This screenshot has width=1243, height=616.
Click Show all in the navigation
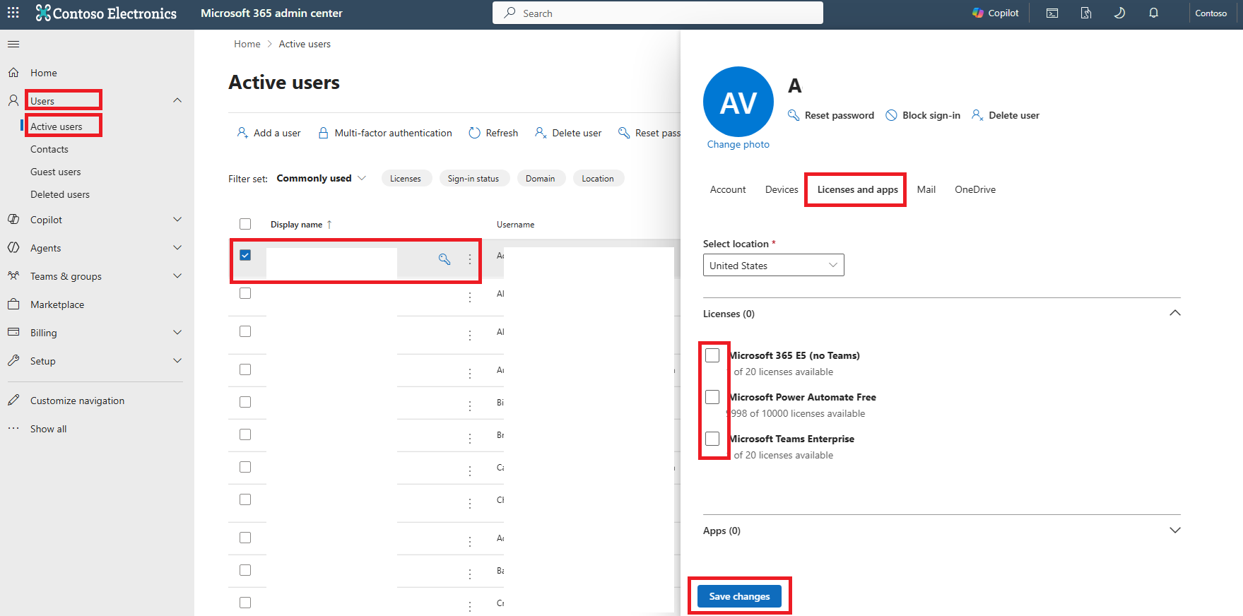48,429
